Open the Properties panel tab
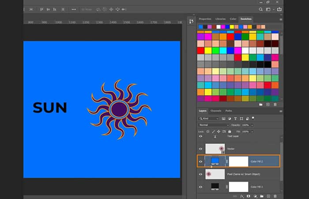The image size is (309, 199). 205,19
